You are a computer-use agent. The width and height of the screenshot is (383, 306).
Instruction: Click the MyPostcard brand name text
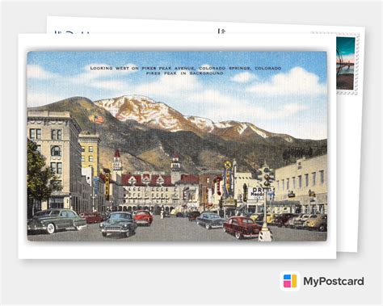pos(334,282)
